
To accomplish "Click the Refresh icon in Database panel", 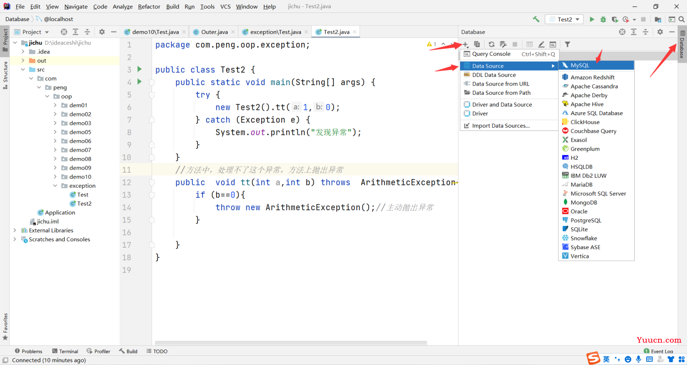I will 491,44.
